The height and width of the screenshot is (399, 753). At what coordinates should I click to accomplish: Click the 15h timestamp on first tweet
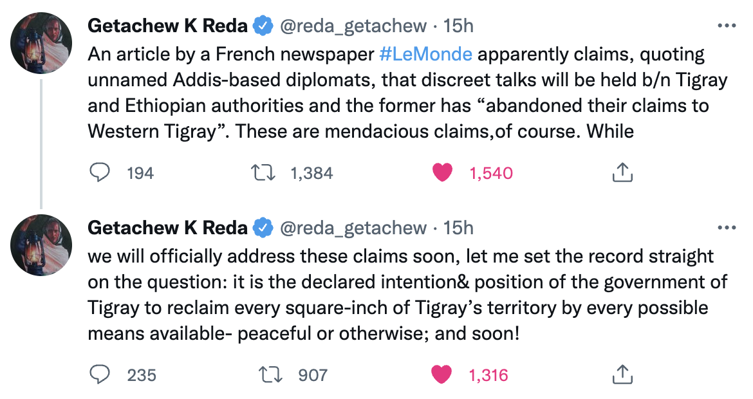[459, 26]
